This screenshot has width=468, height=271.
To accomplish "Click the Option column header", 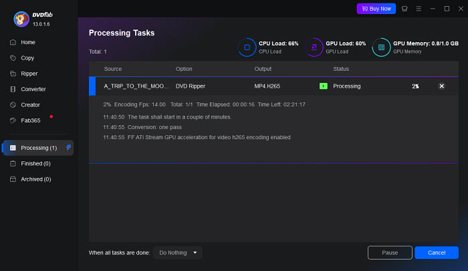I will click(x=184, y=69).
